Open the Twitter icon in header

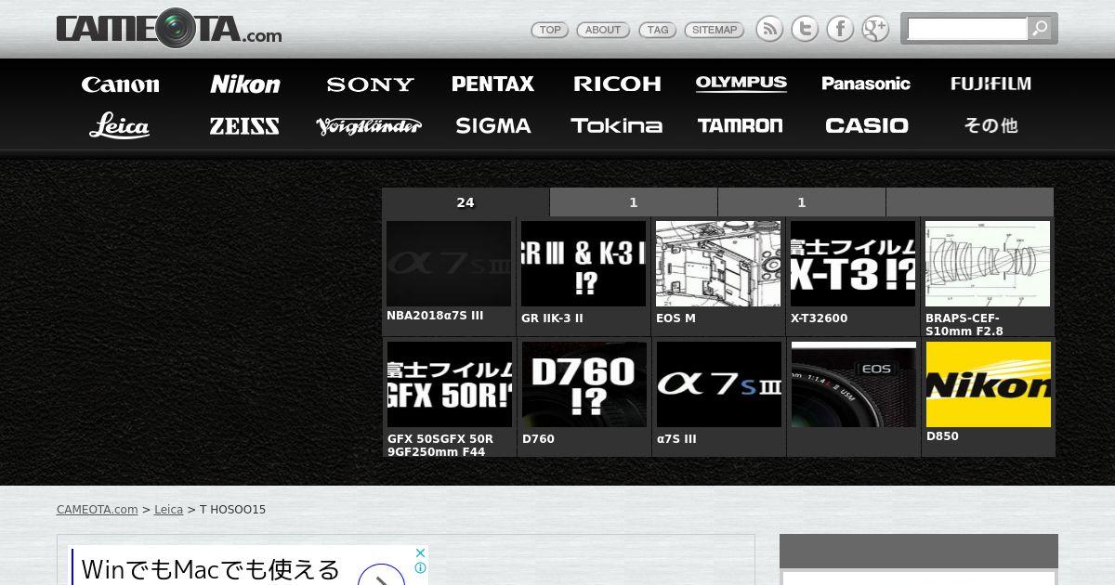click(x=805, y=29)
